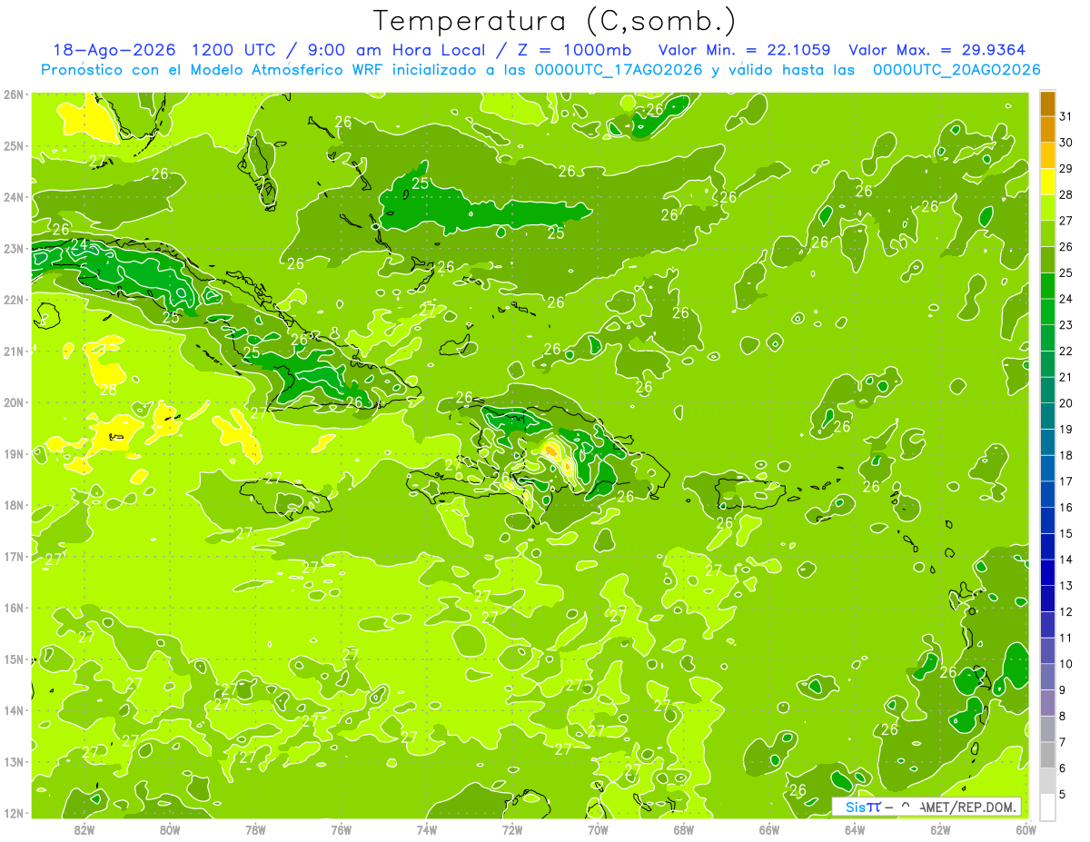Click the "66W" longitude axis label
Image resolution: width=1090 pixels, height=842 pixels.
click(769, 828)
